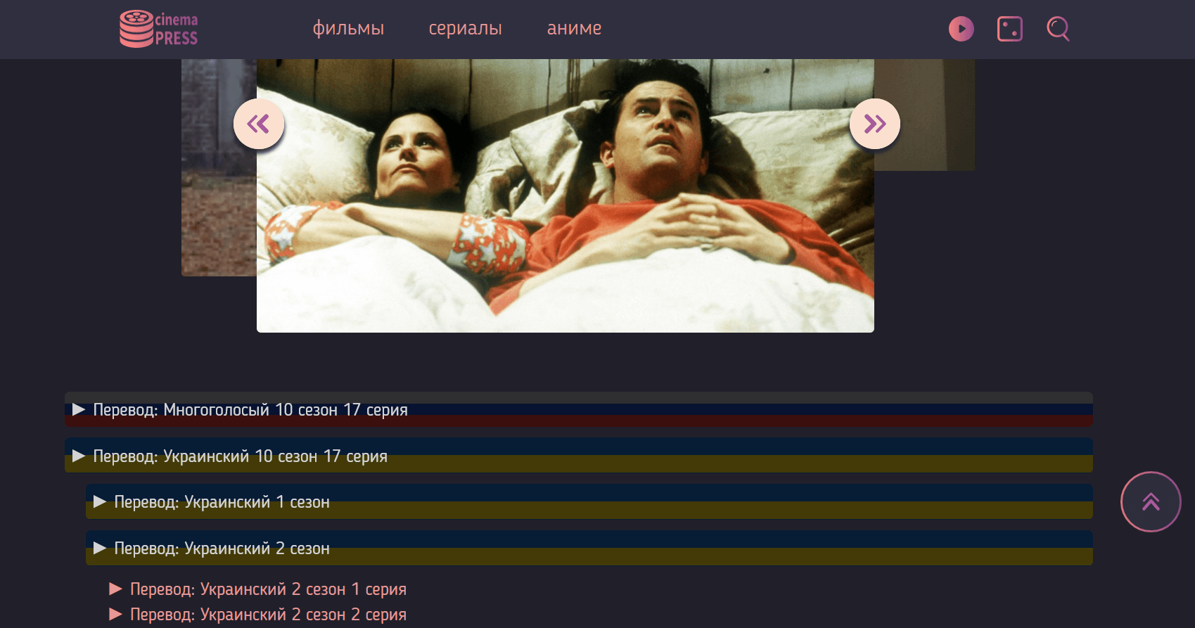Go to the сериалы section
1195x628 pixels.
tap(466, 28)
